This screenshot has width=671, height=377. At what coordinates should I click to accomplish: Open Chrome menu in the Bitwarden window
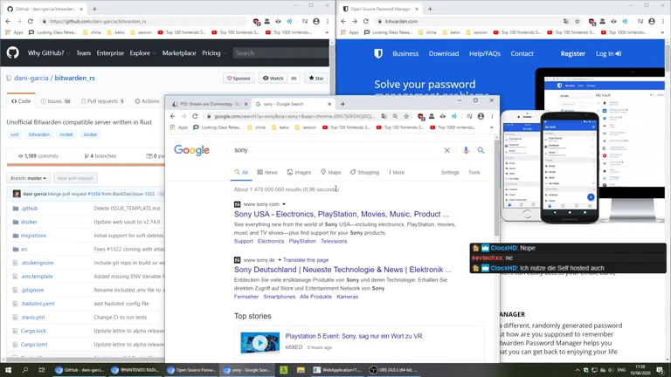663,21
